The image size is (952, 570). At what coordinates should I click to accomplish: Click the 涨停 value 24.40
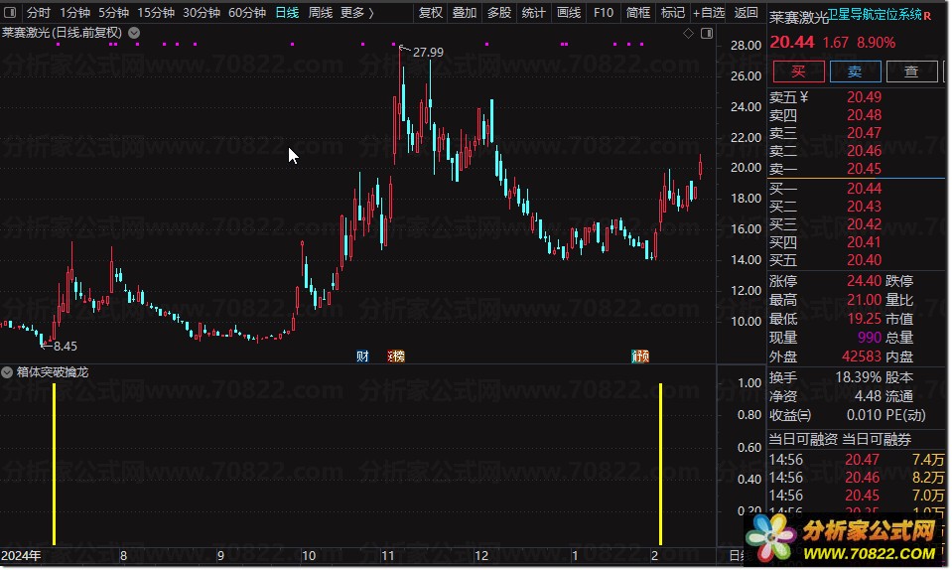click(864, 281)
